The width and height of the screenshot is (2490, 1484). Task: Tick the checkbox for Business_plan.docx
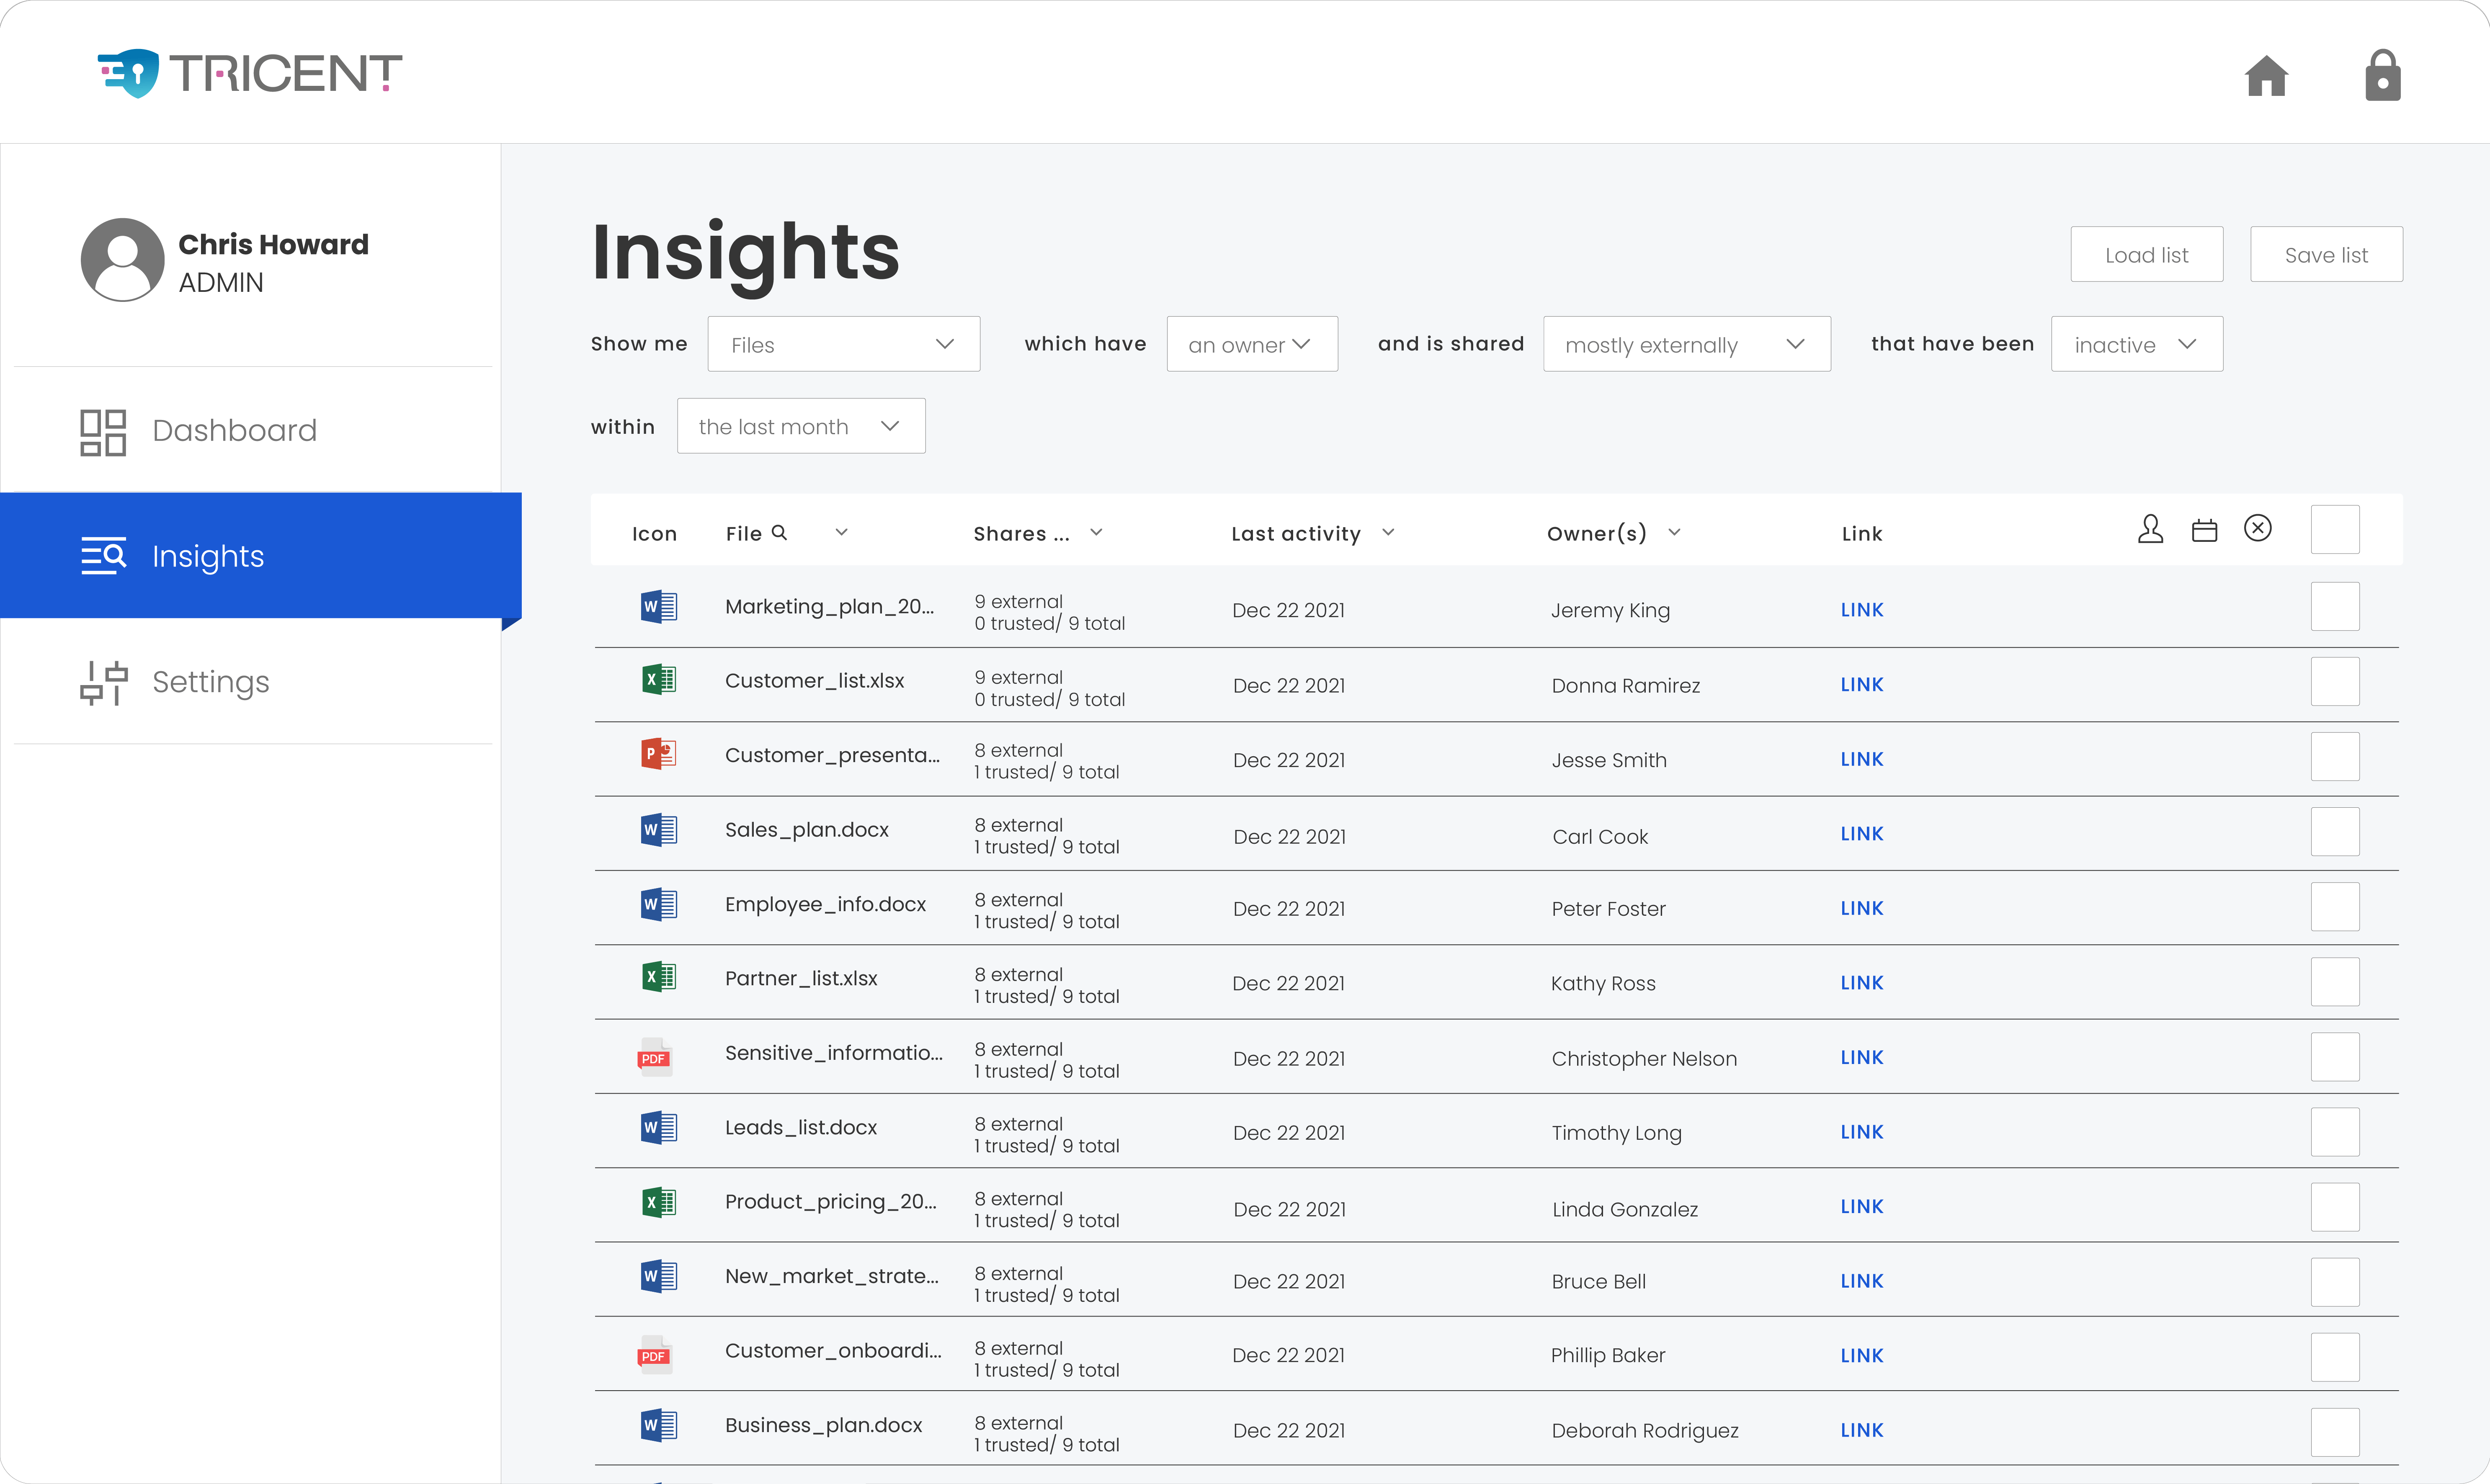pos(2335,1432)
